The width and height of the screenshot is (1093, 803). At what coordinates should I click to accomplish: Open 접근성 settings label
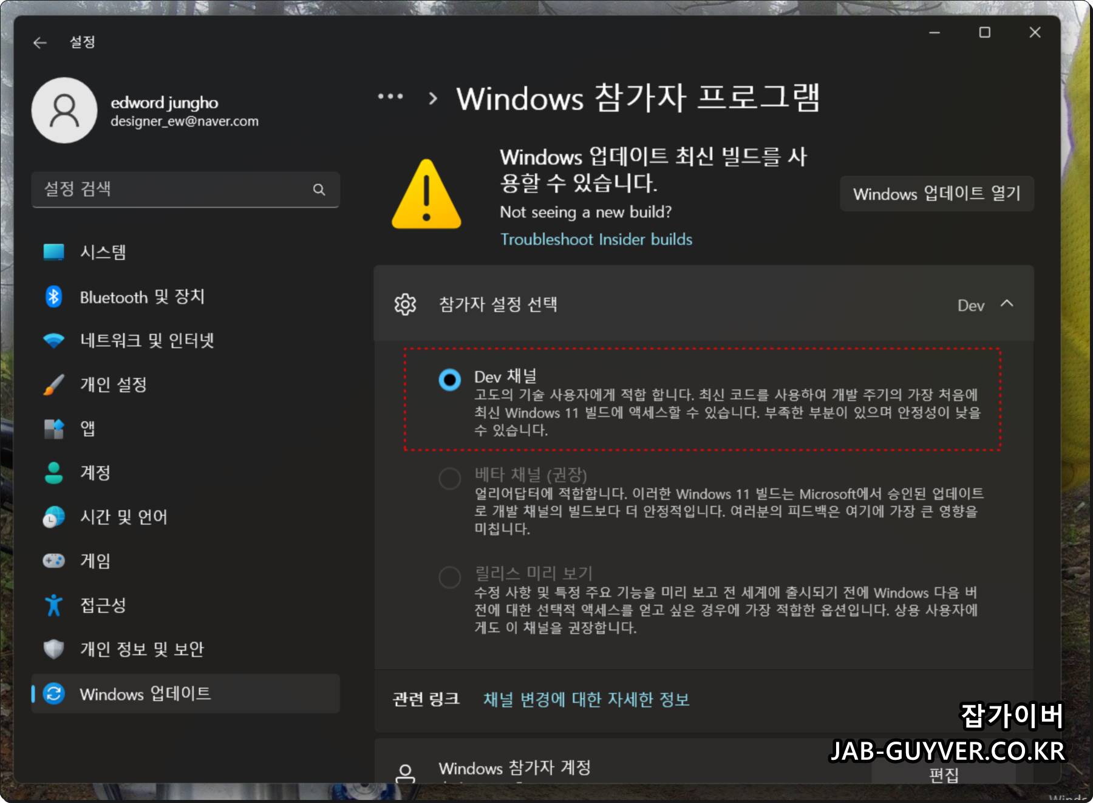click(x=103, y=605)
